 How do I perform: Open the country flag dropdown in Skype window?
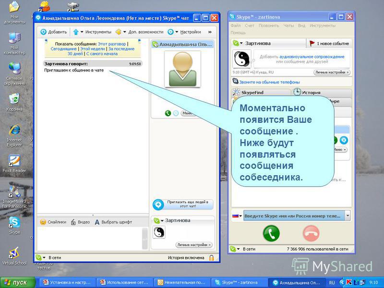(x=237, y=216)
